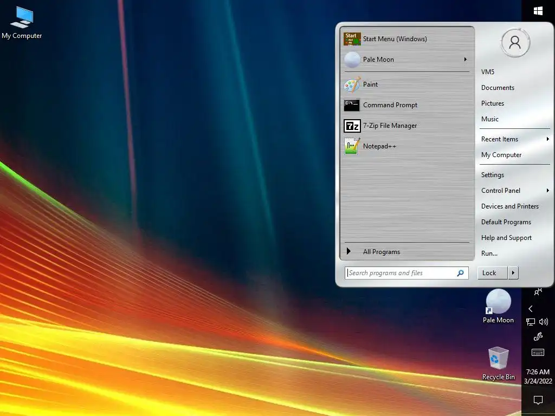Click the volume speaker tray icon

pyautogui.click(x=543, y=322)
